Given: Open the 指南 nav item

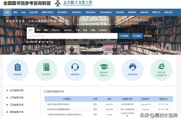Looking at the screenshot, I should (23, 12).
